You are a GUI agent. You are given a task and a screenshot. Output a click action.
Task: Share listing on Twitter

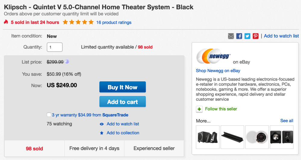(247, 36)
